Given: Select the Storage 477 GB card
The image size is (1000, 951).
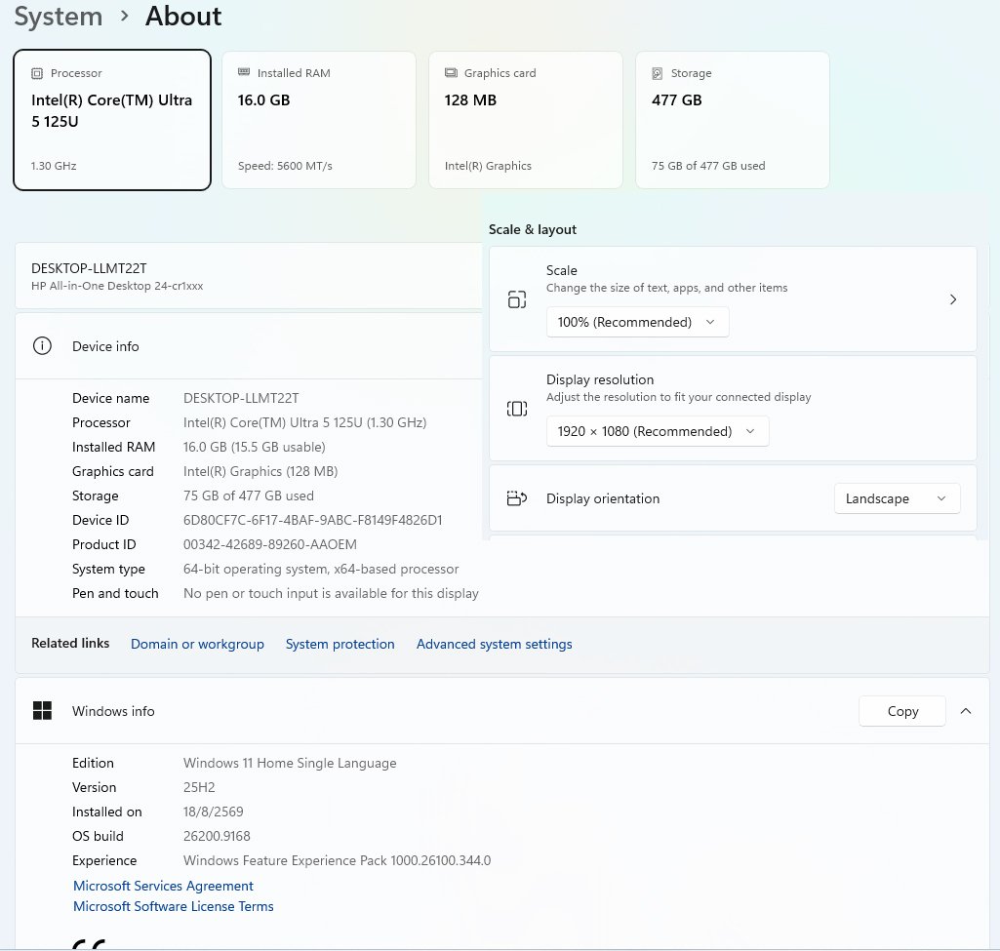Looking at the screenshot, I should coord(732,120).
